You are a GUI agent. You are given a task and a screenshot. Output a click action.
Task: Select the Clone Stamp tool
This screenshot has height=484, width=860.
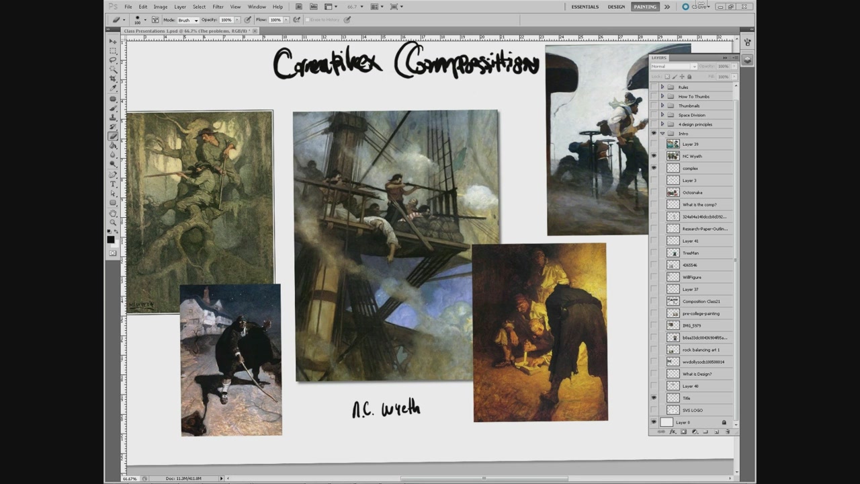pos(114,117)
